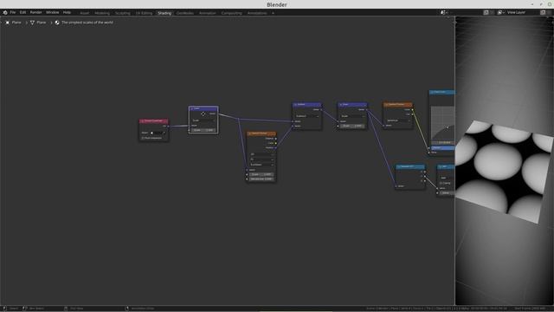This screenshot has height=312, width=554.
Task: Open the Window menu
Action: tap(52, 12)
